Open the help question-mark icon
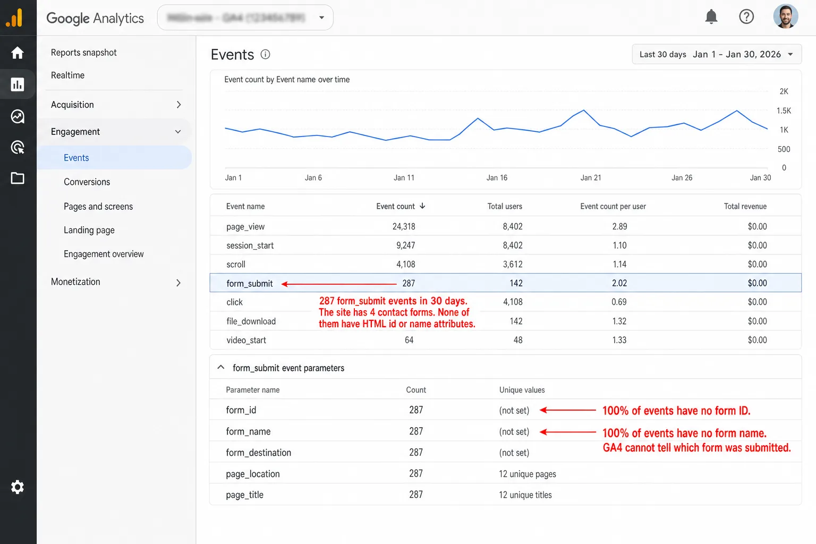Screen dimensions: 816x544 (746, 17)
